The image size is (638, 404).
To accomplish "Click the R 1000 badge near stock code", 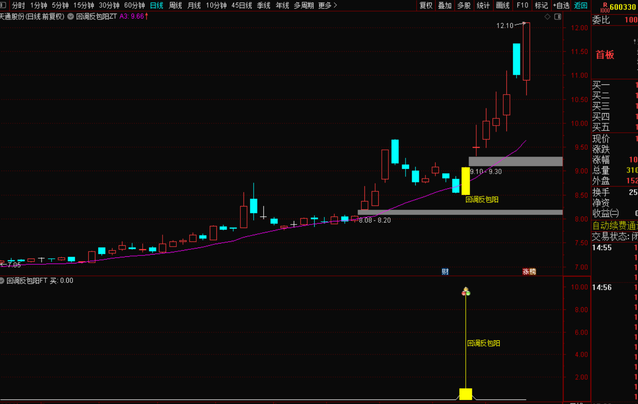I will pyautogui.click(x=604, y=8).
